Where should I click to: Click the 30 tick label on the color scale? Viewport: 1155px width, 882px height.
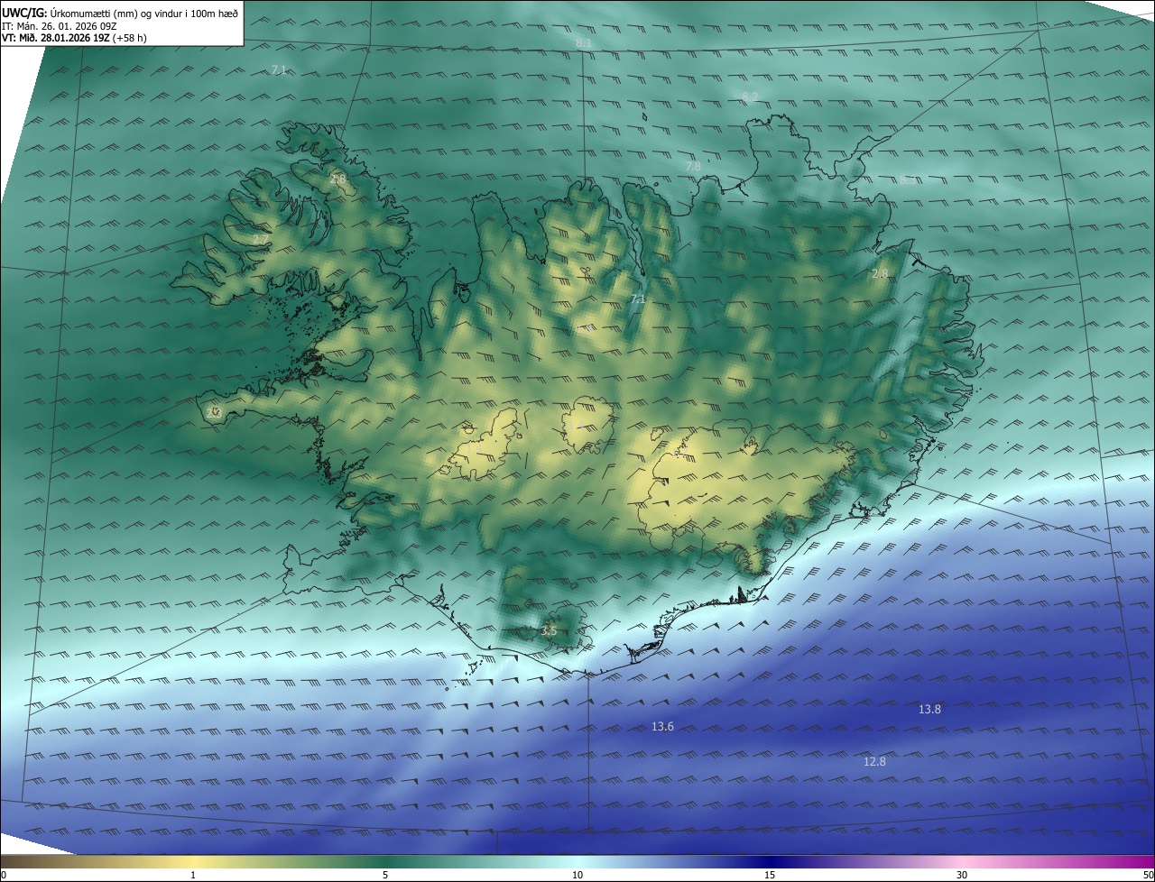point(962,875)
